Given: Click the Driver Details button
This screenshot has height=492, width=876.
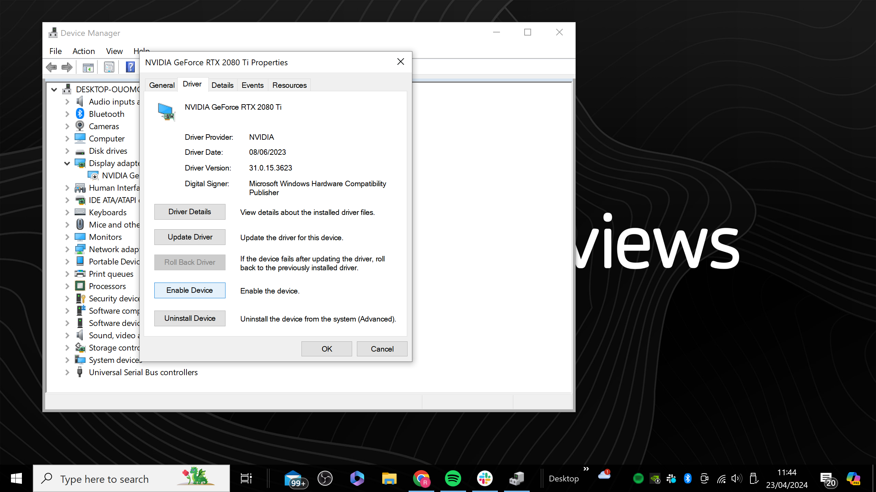Looking at the screenshot, I should point(190,212).
